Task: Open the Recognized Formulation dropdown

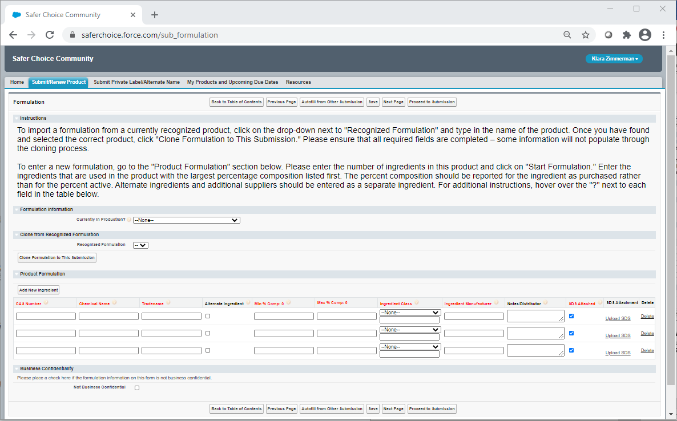Action: (x=140, y=245)
